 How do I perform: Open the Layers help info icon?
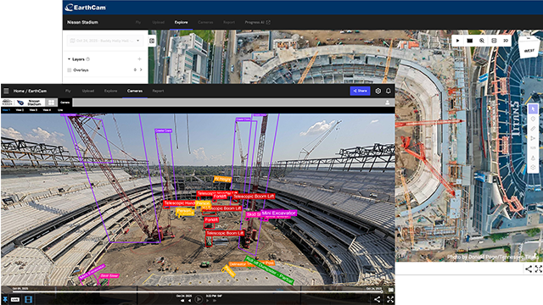88,59
